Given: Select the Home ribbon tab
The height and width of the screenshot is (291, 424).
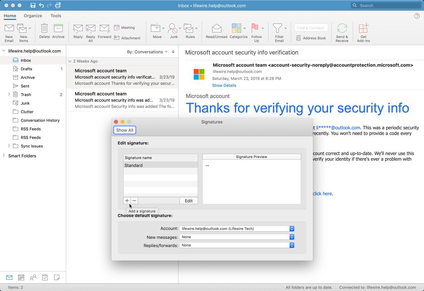Looking at the screenshot, I should click(x=10, y=16).
